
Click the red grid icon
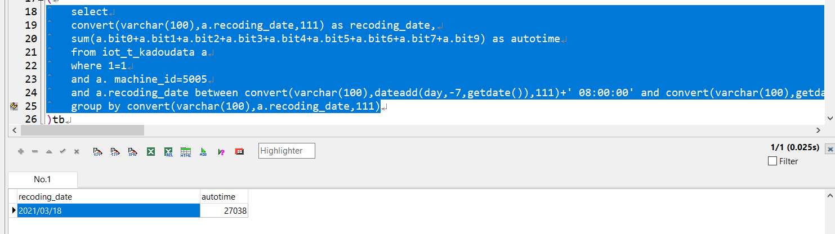[239, 151]
